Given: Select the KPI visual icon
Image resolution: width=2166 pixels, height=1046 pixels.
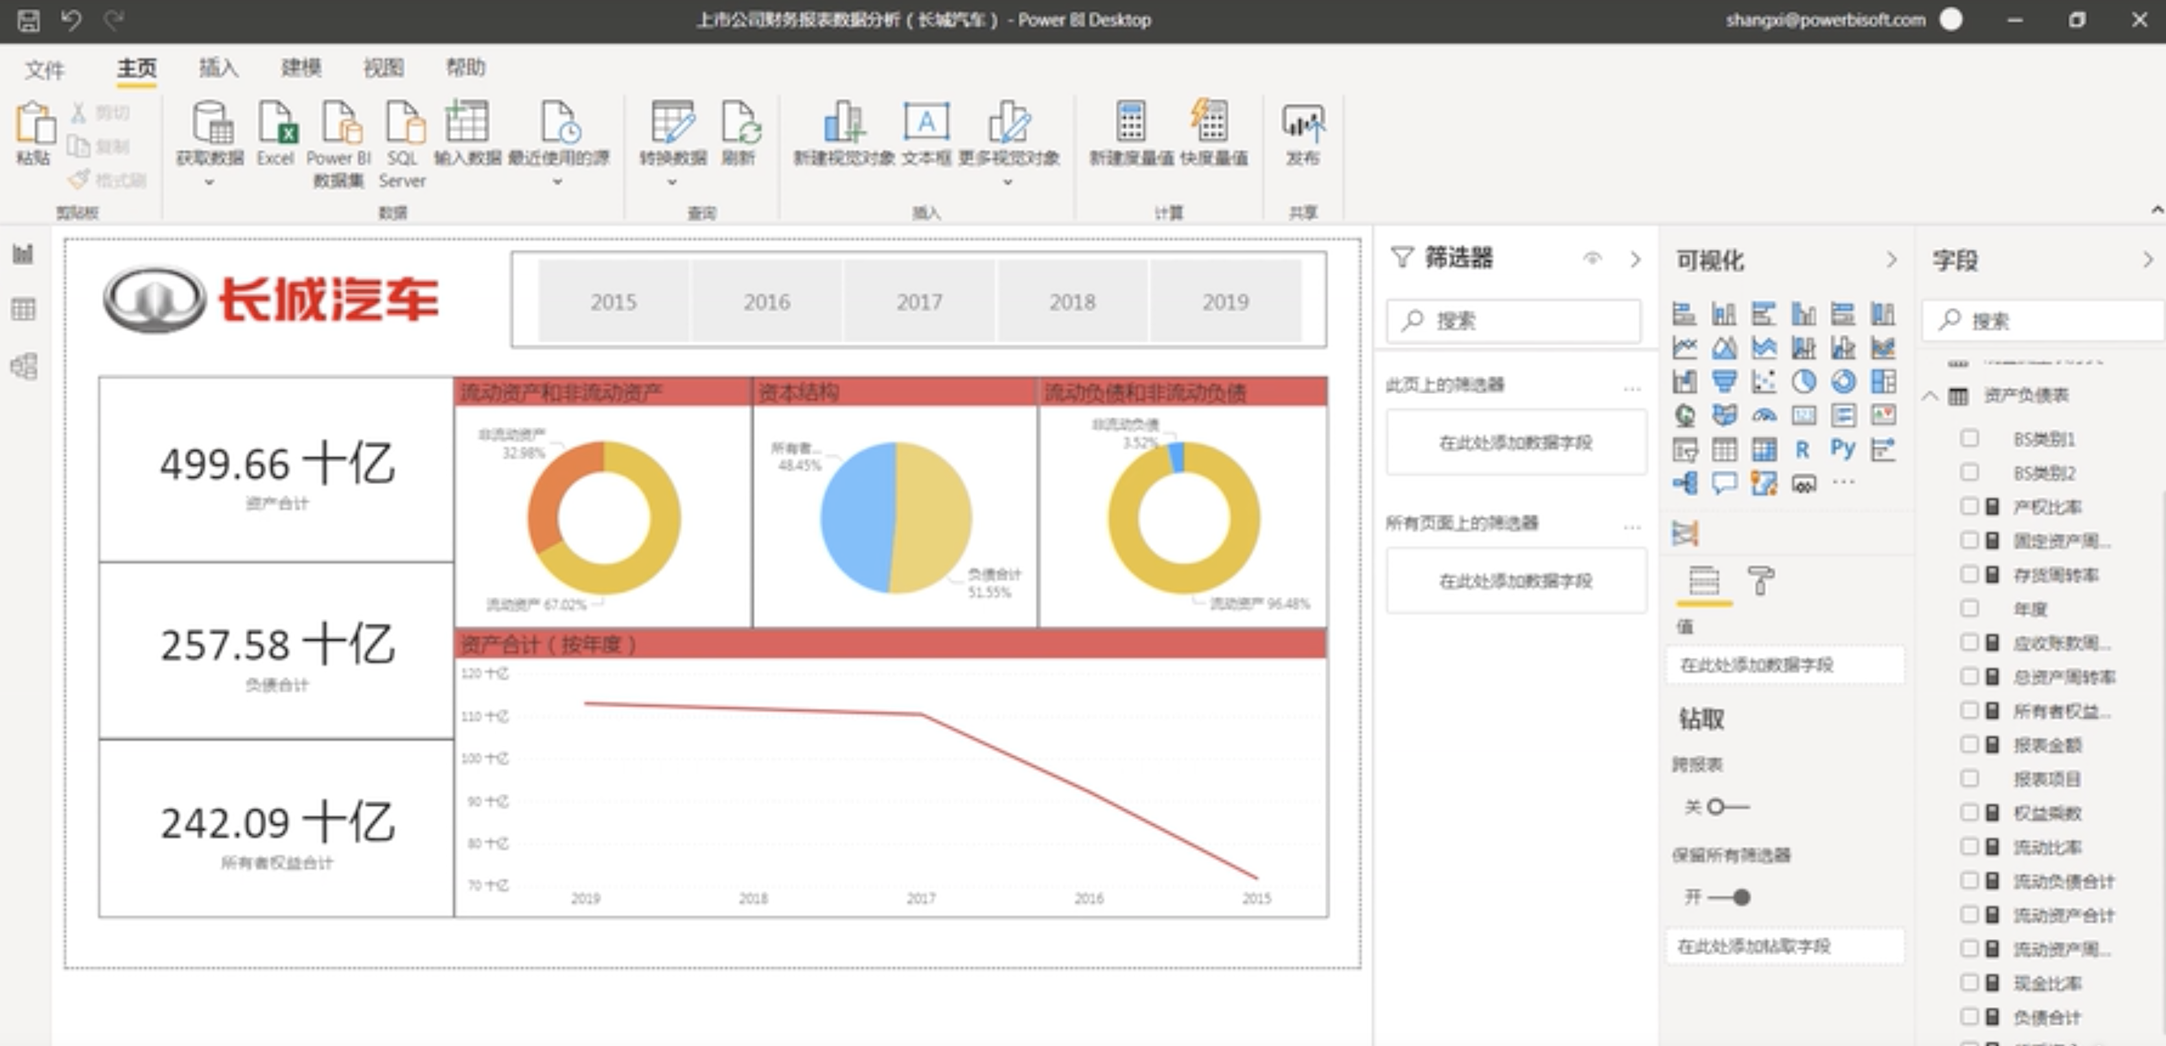Looking at the screenshot, I should 1883,415.
